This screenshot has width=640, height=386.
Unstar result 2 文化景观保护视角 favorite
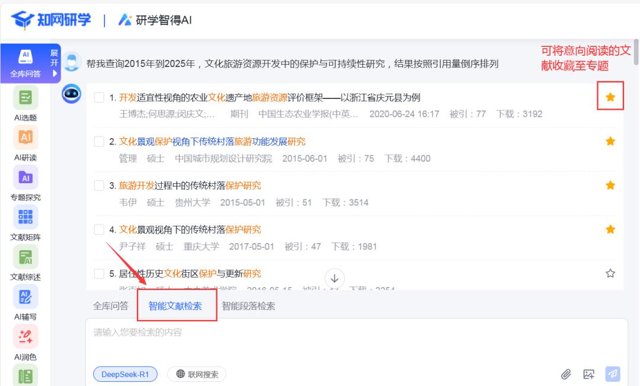(x=610, y=141)
